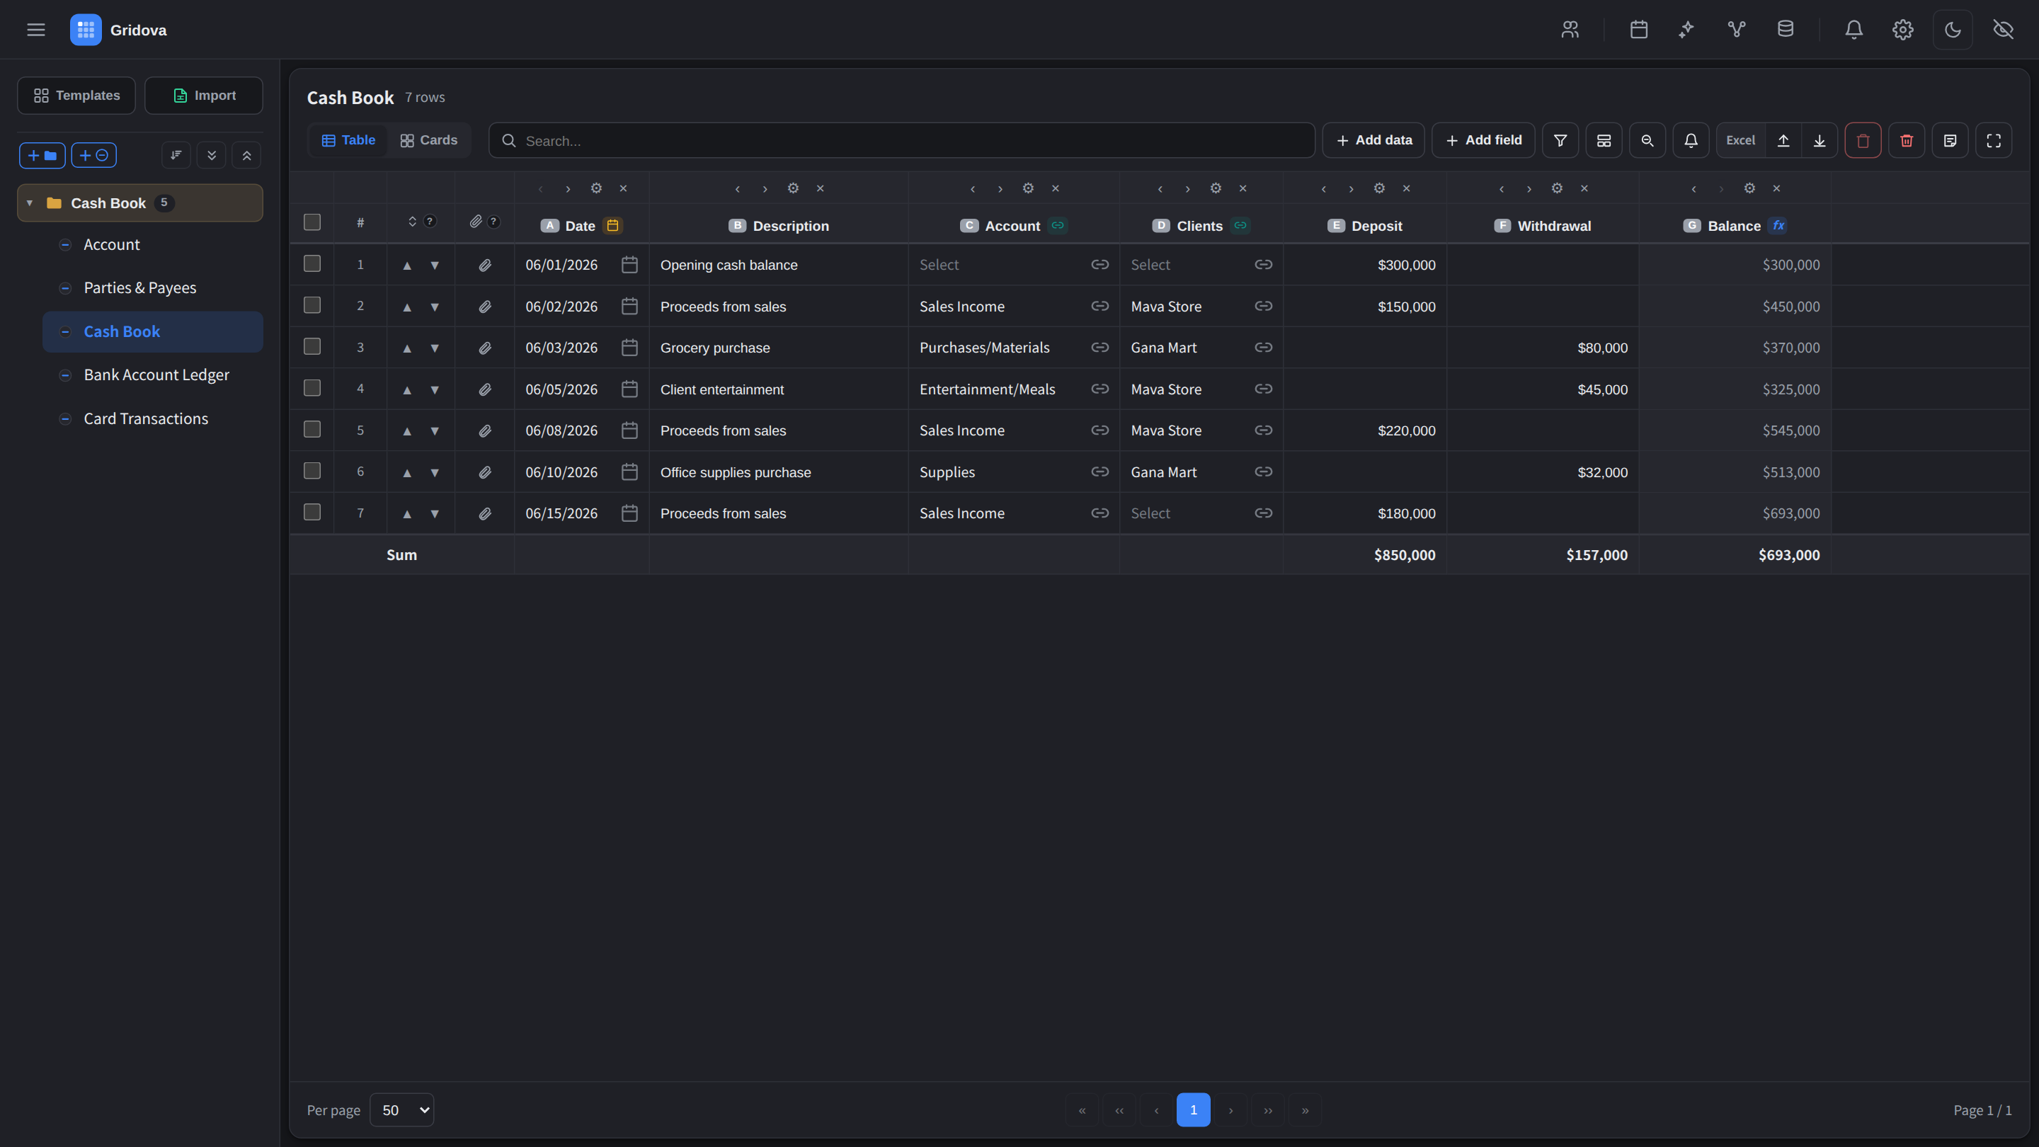Click the Templates button
This screenshot has height=1147, width=2039.
point(76,96)
